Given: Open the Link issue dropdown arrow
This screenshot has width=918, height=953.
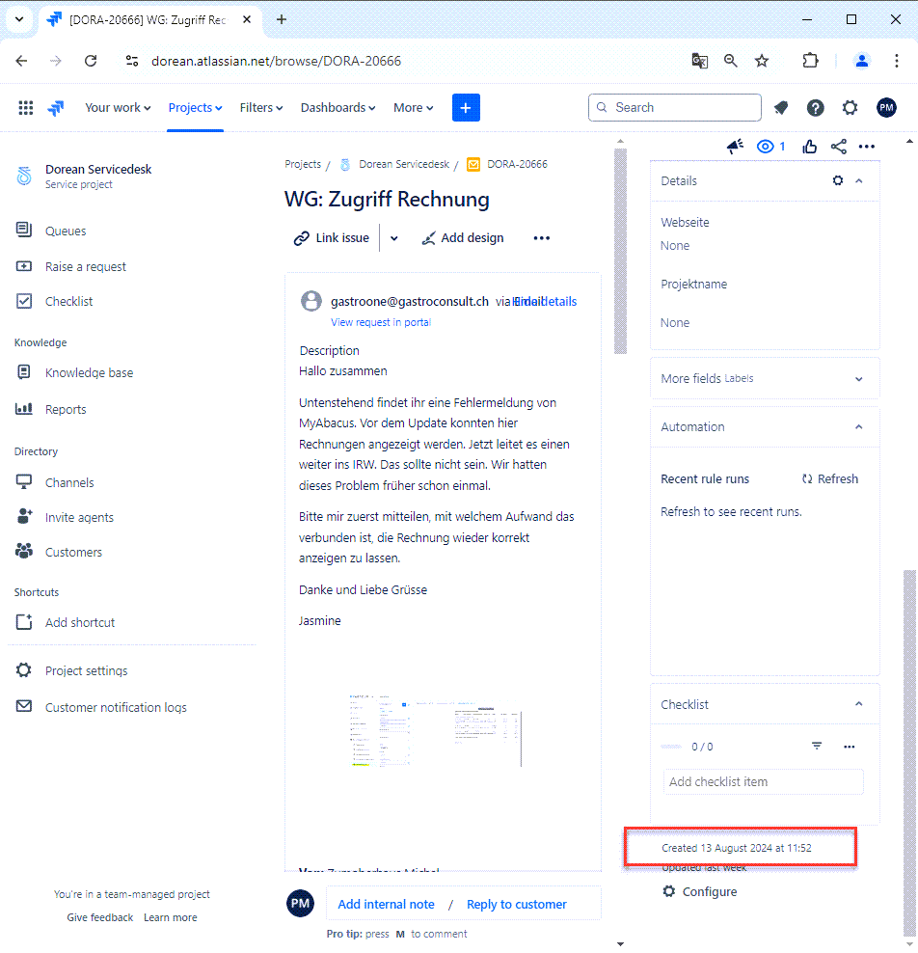Looking at the screenshot, I should tap(394, 238).
